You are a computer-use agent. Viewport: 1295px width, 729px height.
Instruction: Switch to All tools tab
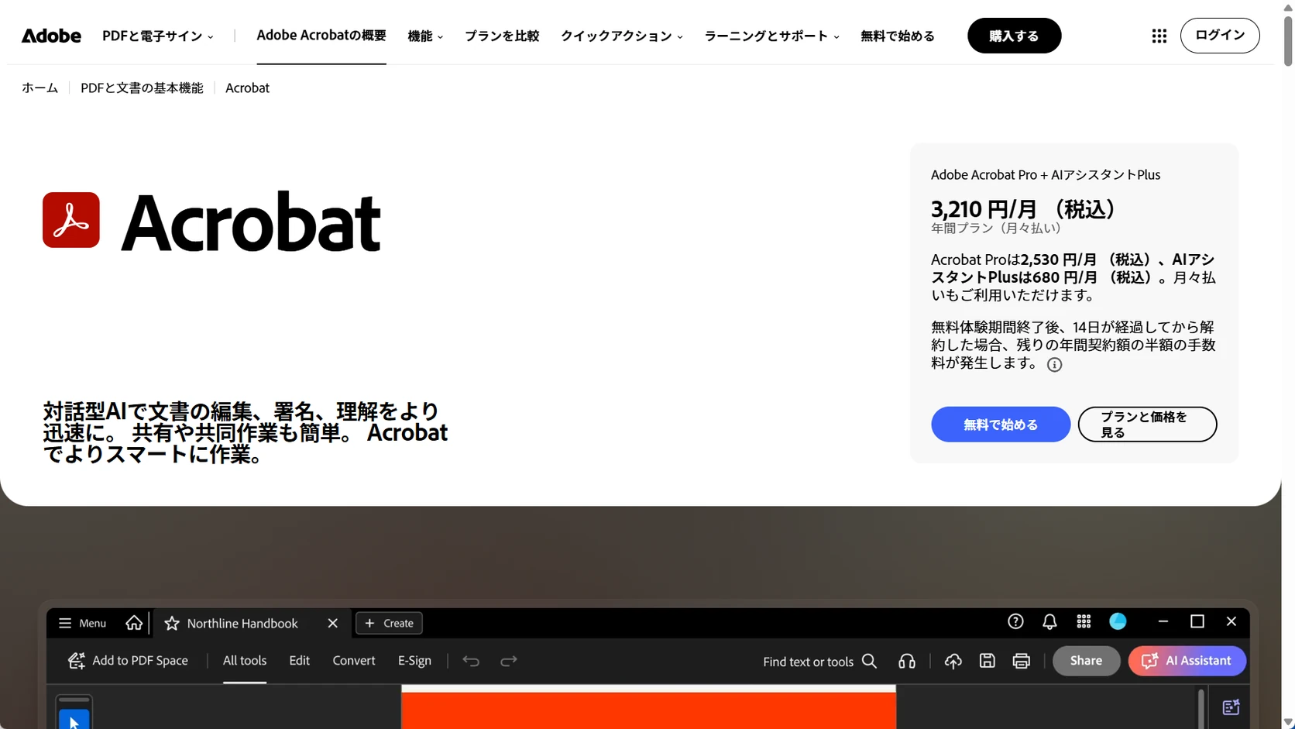click(245, 661)
